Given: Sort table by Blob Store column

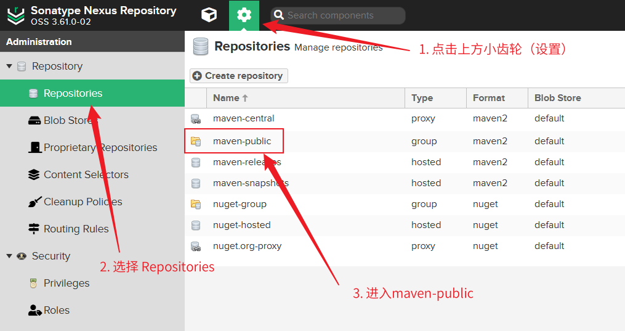Looking at the screenshot, I should pyautogui.click(x=557, y=98).
